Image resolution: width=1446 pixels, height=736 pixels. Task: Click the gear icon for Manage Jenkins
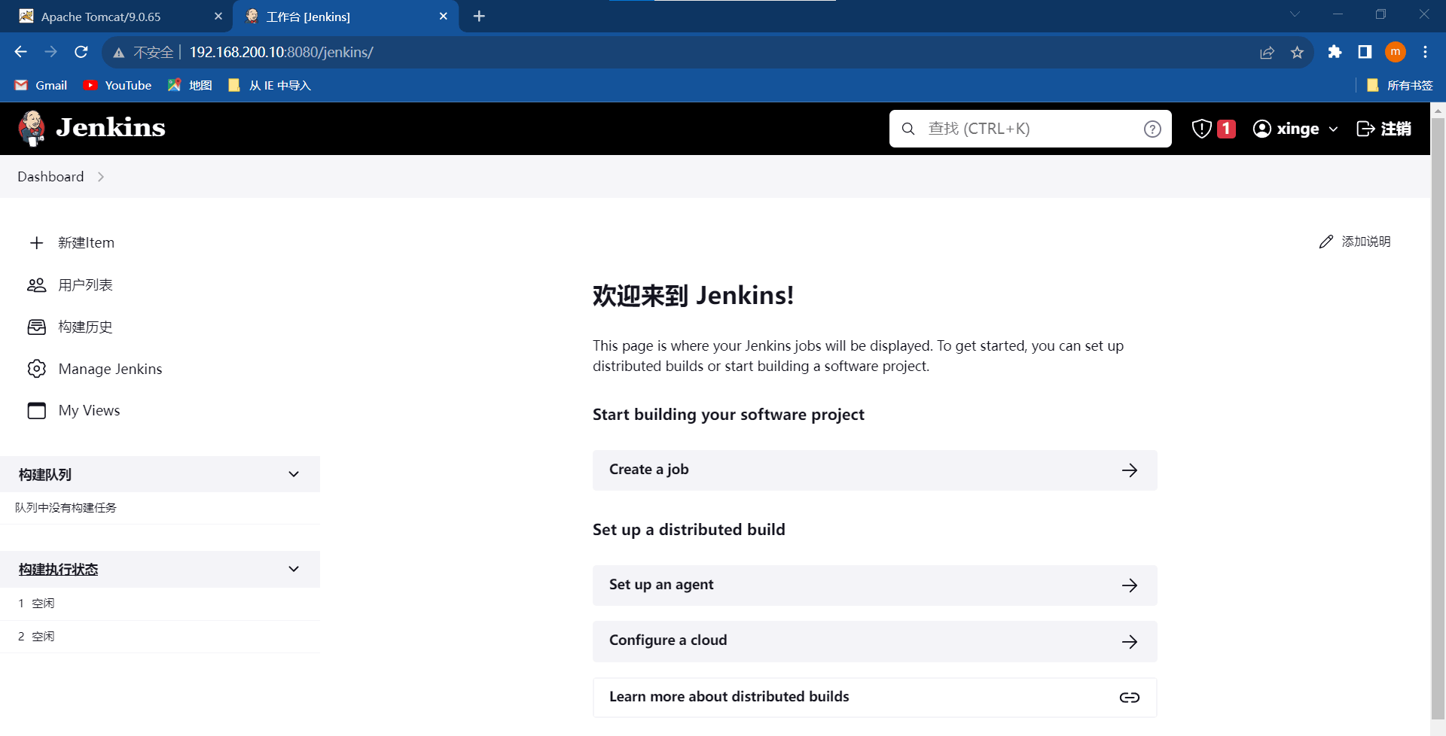(36, 369)
